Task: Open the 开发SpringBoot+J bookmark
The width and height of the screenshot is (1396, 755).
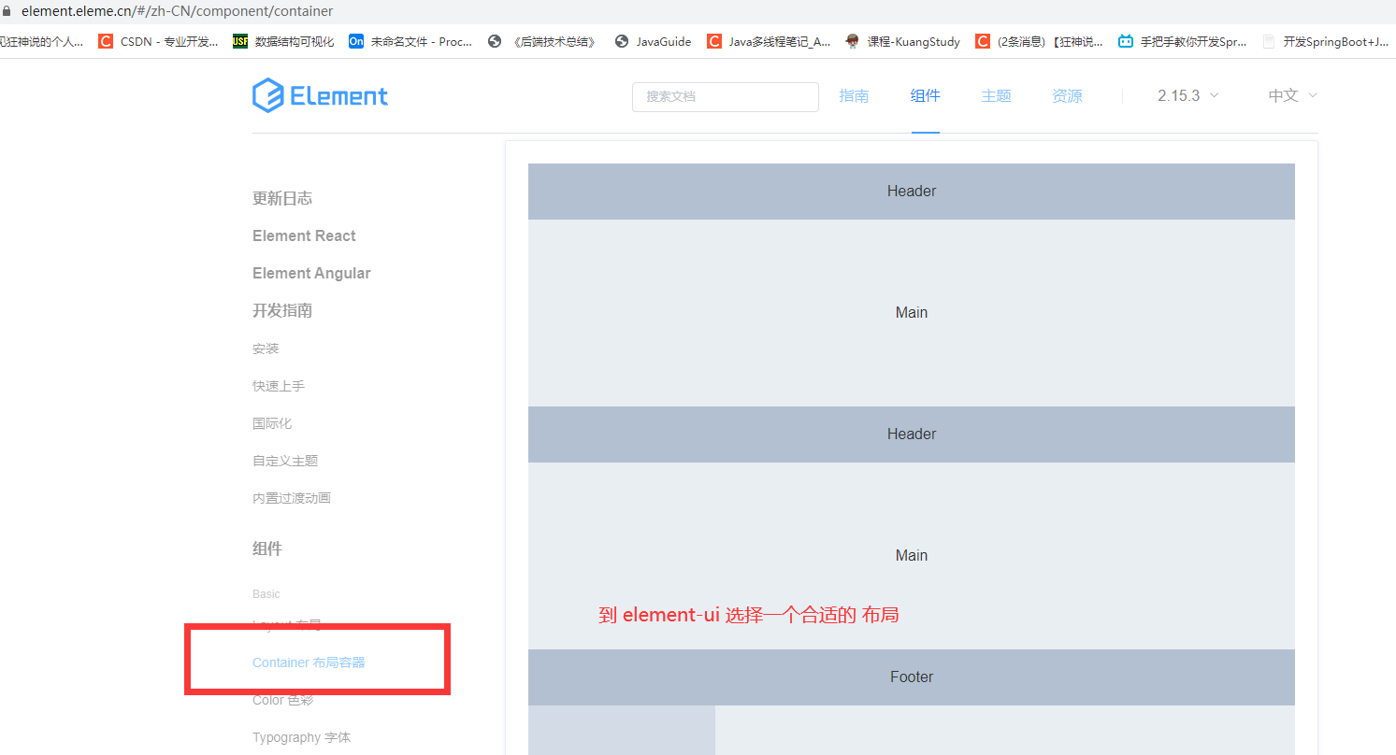Action: point(1326,41)
